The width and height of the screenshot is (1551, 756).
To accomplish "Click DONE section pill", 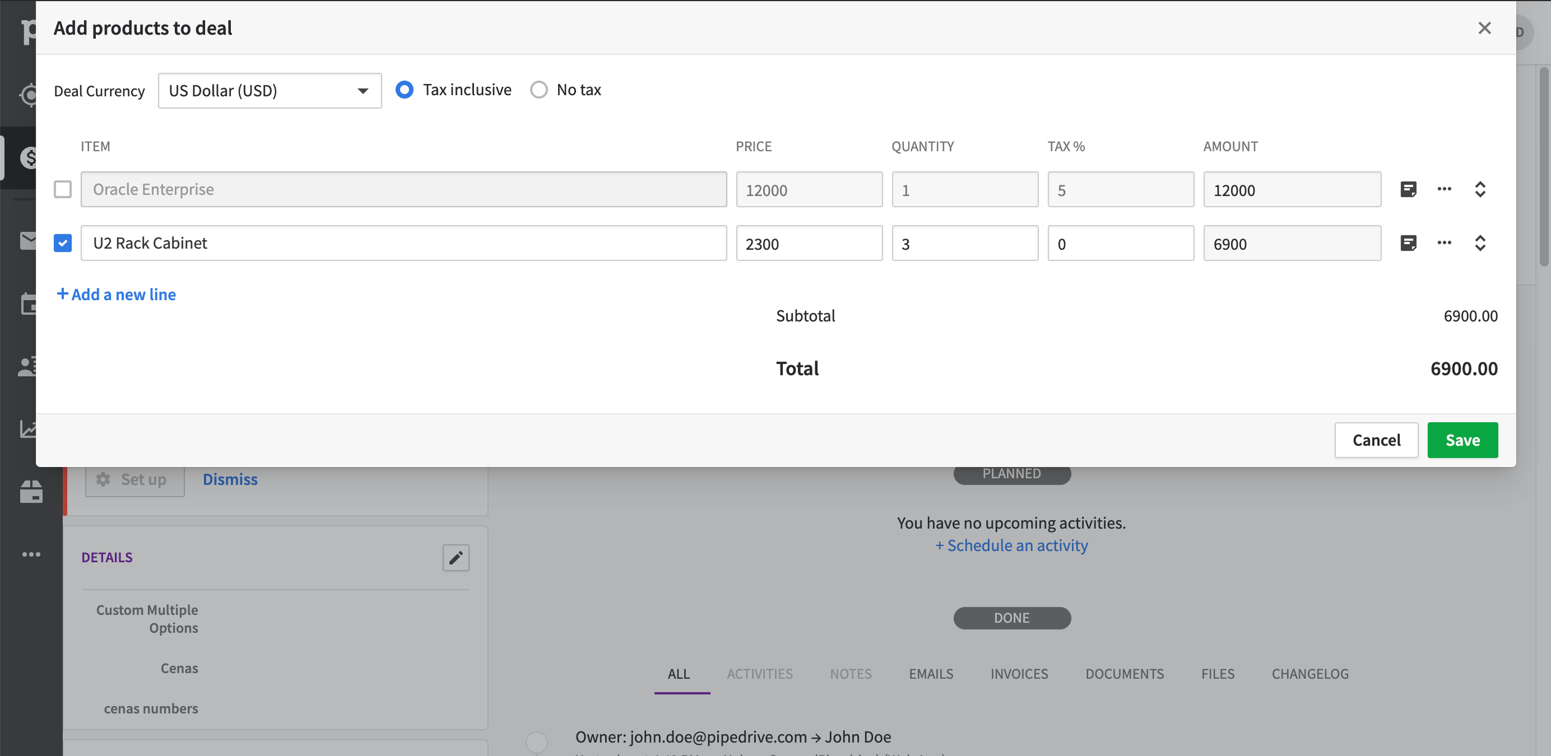I will tap(1012, 618).
